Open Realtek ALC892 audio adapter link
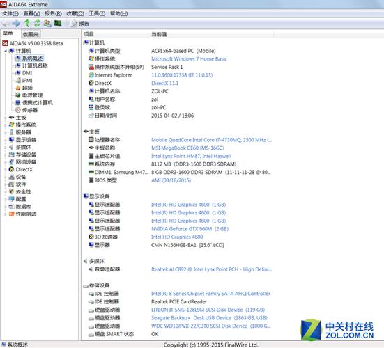 pyautogui.click(x=212, y=269)
